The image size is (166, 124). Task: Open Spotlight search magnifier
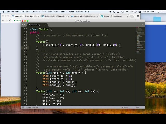click(x=158, y=12)
